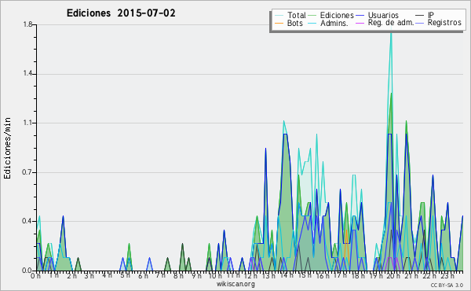Select the 'IP' legend label

point(431,15)
